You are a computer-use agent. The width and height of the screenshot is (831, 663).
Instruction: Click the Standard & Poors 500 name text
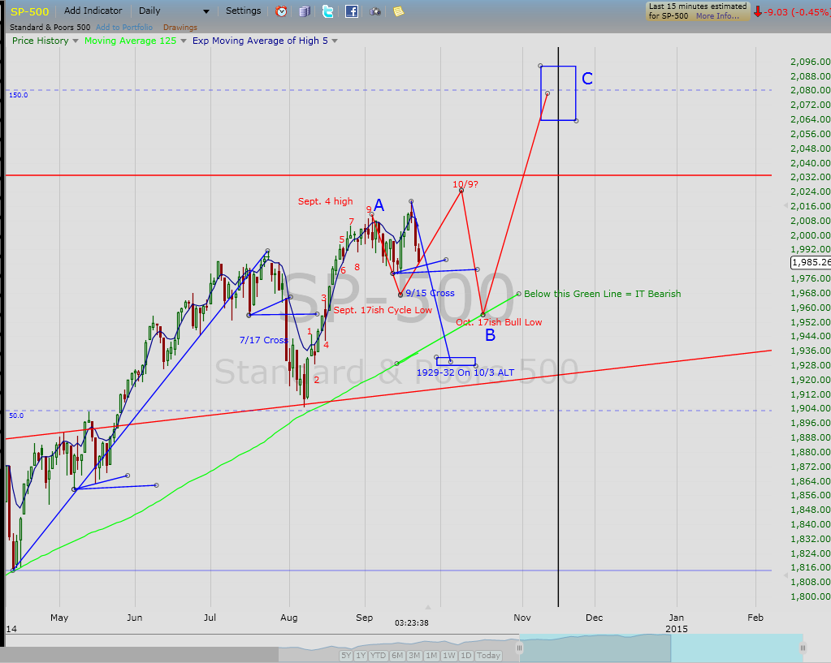coord(50,28)
